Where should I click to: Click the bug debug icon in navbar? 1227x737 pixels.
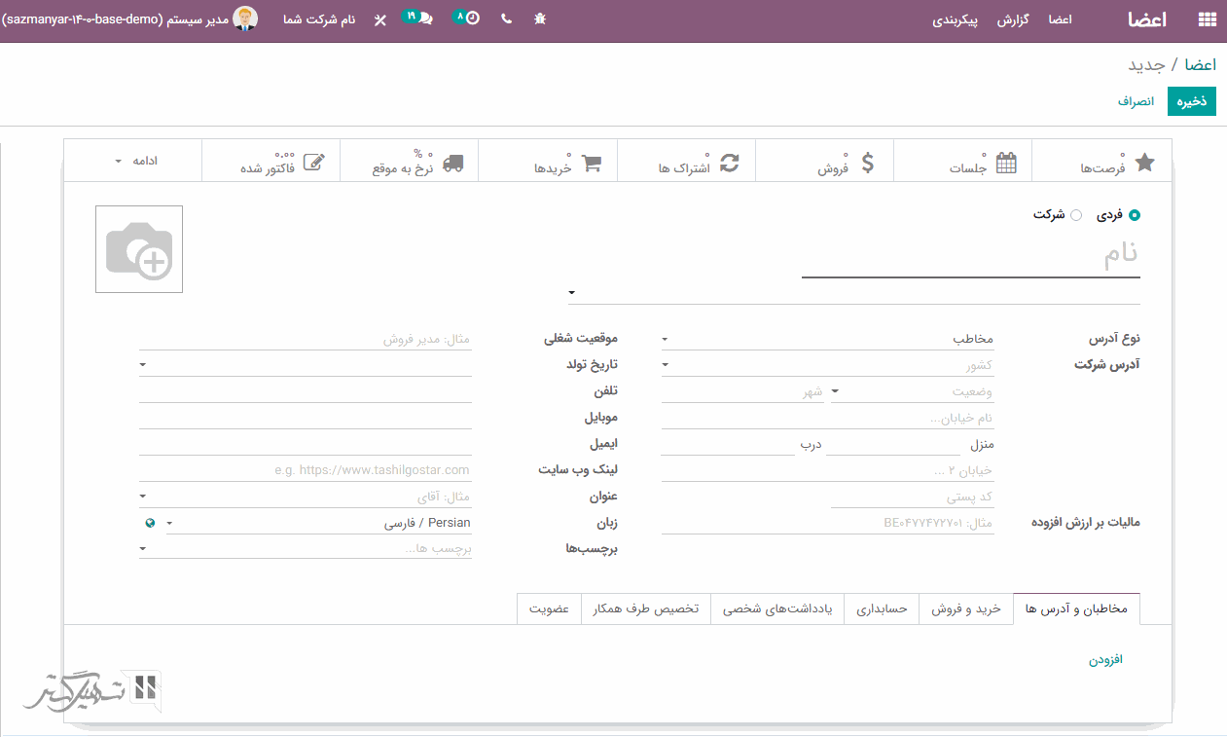pyautogui.click(x=541, y=19)
